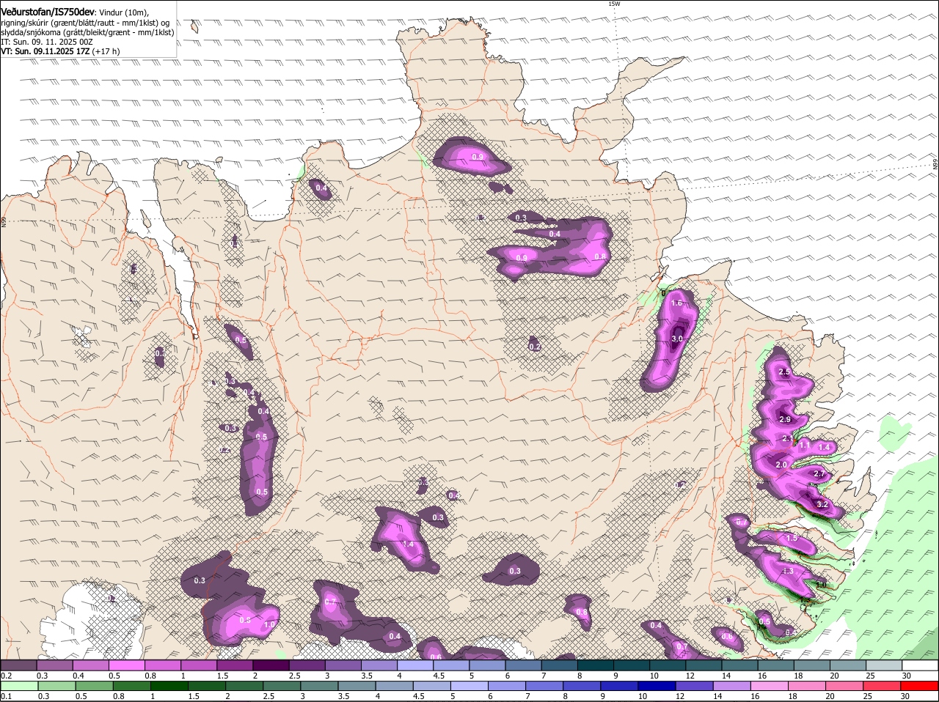Click the 1.6 snowfall value label
This screenshot has height=702, width=939.
pyautogui.click(x=676, y=303)
